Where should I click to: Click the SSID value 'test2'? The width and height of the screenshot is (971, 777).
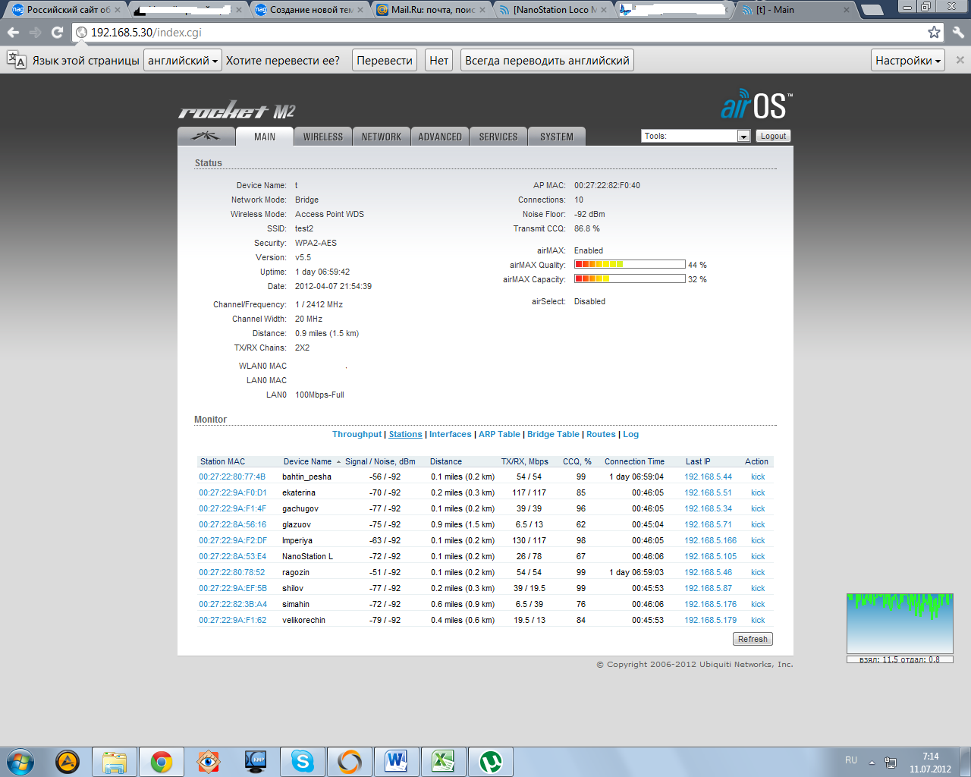[x=304, y=228]
